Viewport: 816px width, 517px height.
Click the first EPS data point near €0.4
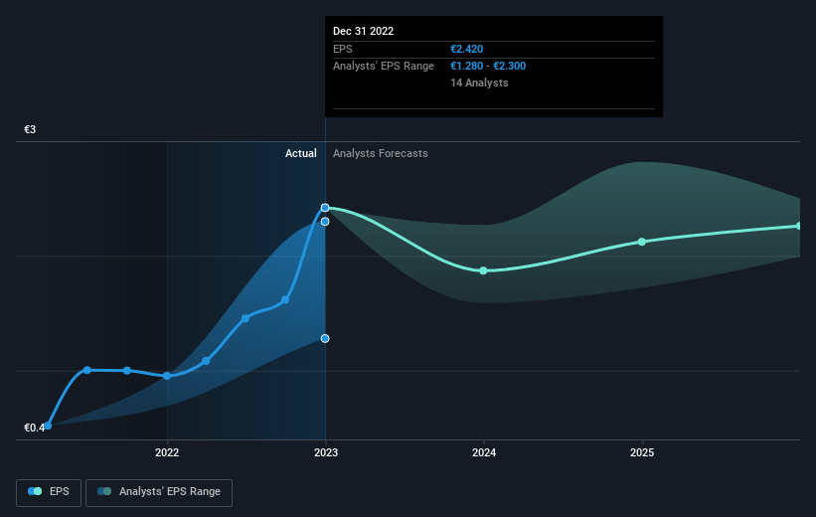coord(48,426)
